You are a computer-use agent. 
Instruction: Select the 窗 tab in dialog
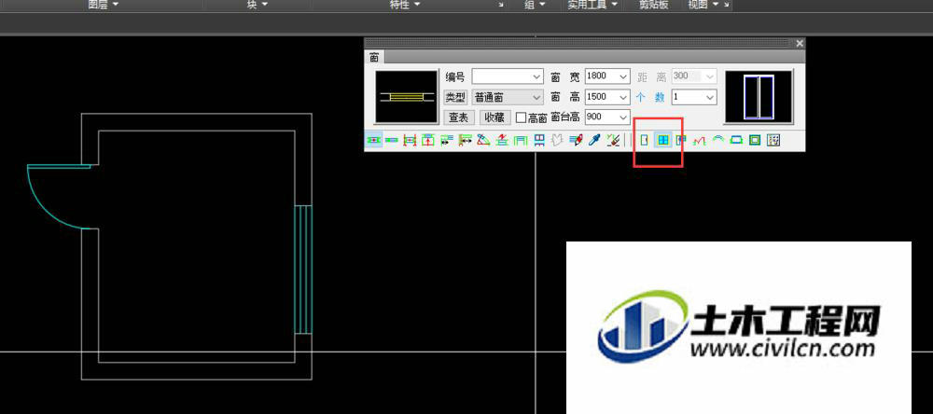point(374,58)
